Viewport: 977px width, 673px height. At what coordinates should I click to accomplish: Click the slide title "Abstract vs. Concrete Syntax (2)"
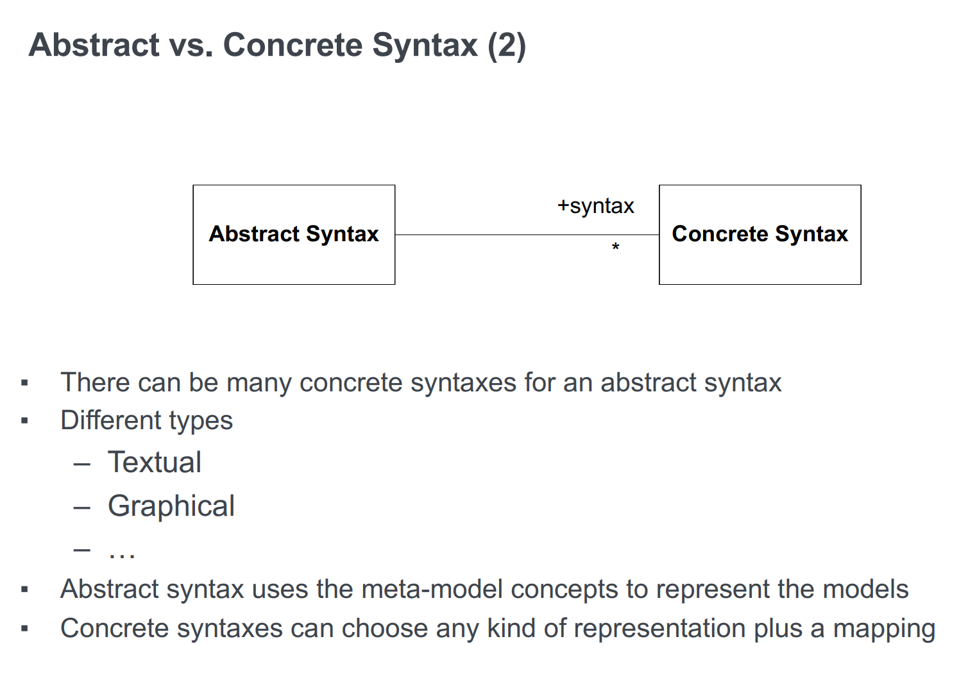[277, 46]
